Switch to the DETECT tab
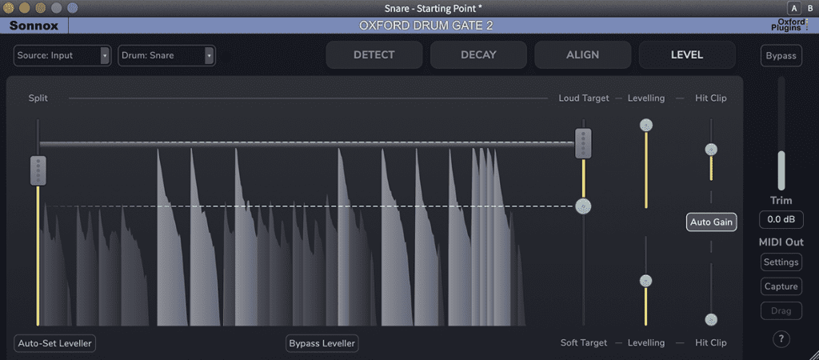 coord(374,55)
